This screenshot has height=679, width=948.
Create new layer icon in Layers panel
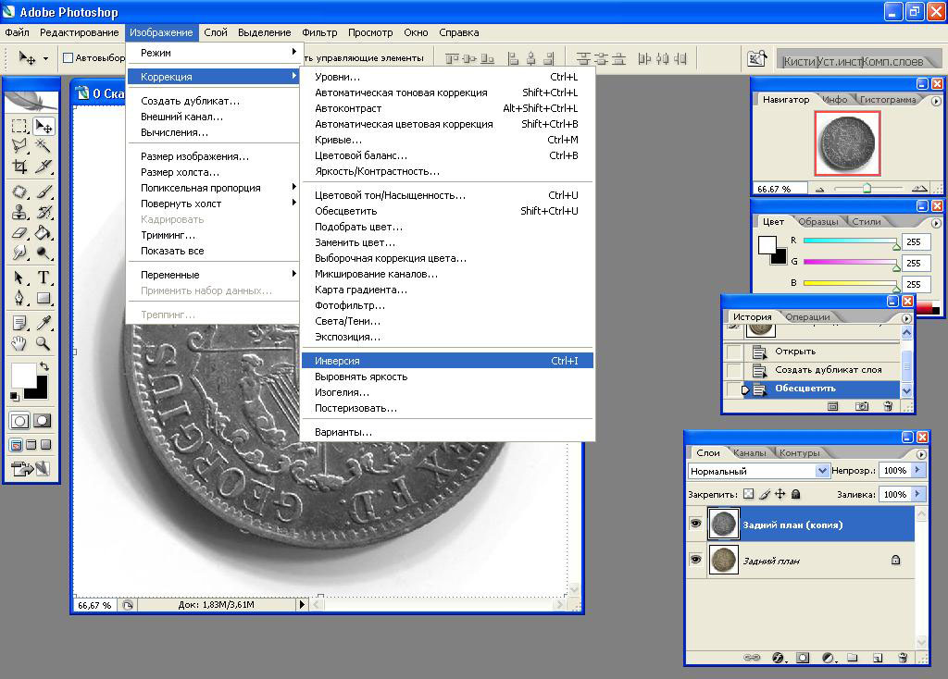tap(878, 658)
